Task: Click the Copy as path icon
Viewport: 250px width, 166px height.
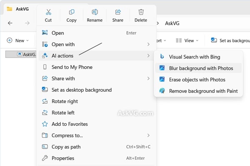Action: pos(45,146)
